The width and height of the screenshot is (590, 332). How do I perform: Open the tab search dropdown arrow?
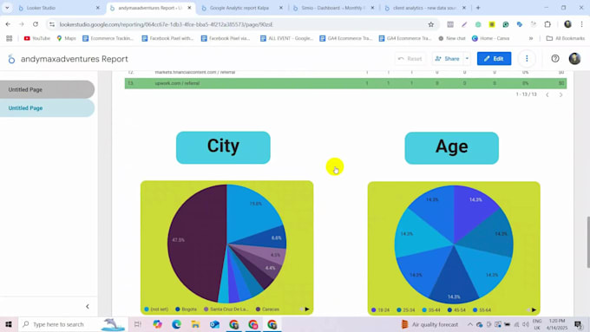(7, 8)
